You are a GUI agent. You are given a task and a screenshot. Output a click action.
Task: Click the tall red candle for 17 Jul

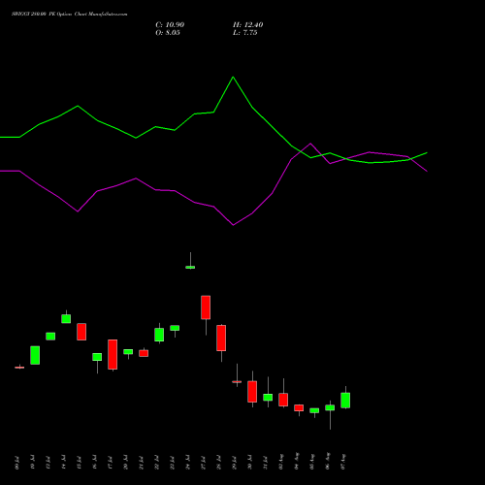tap(113, 354)
